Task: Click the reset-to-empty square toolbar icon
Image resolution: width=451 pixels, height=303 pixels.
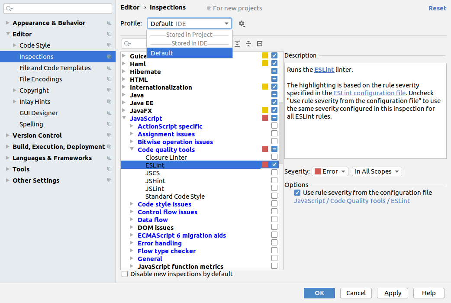Action: [x=260, y=44]
